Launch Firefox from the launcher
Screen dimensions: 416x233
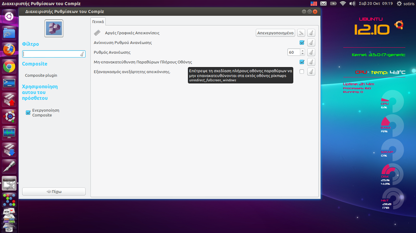[x=9, y=49]
